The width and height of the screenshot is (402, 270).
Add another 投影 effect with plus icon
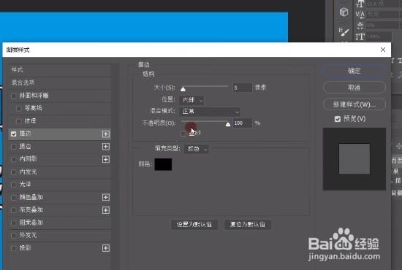pos(106,247)
